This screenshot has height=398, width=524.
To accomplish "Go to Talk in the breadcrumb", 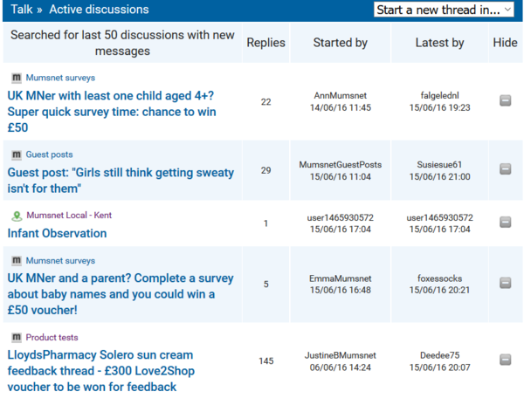I will pos(22,10).
